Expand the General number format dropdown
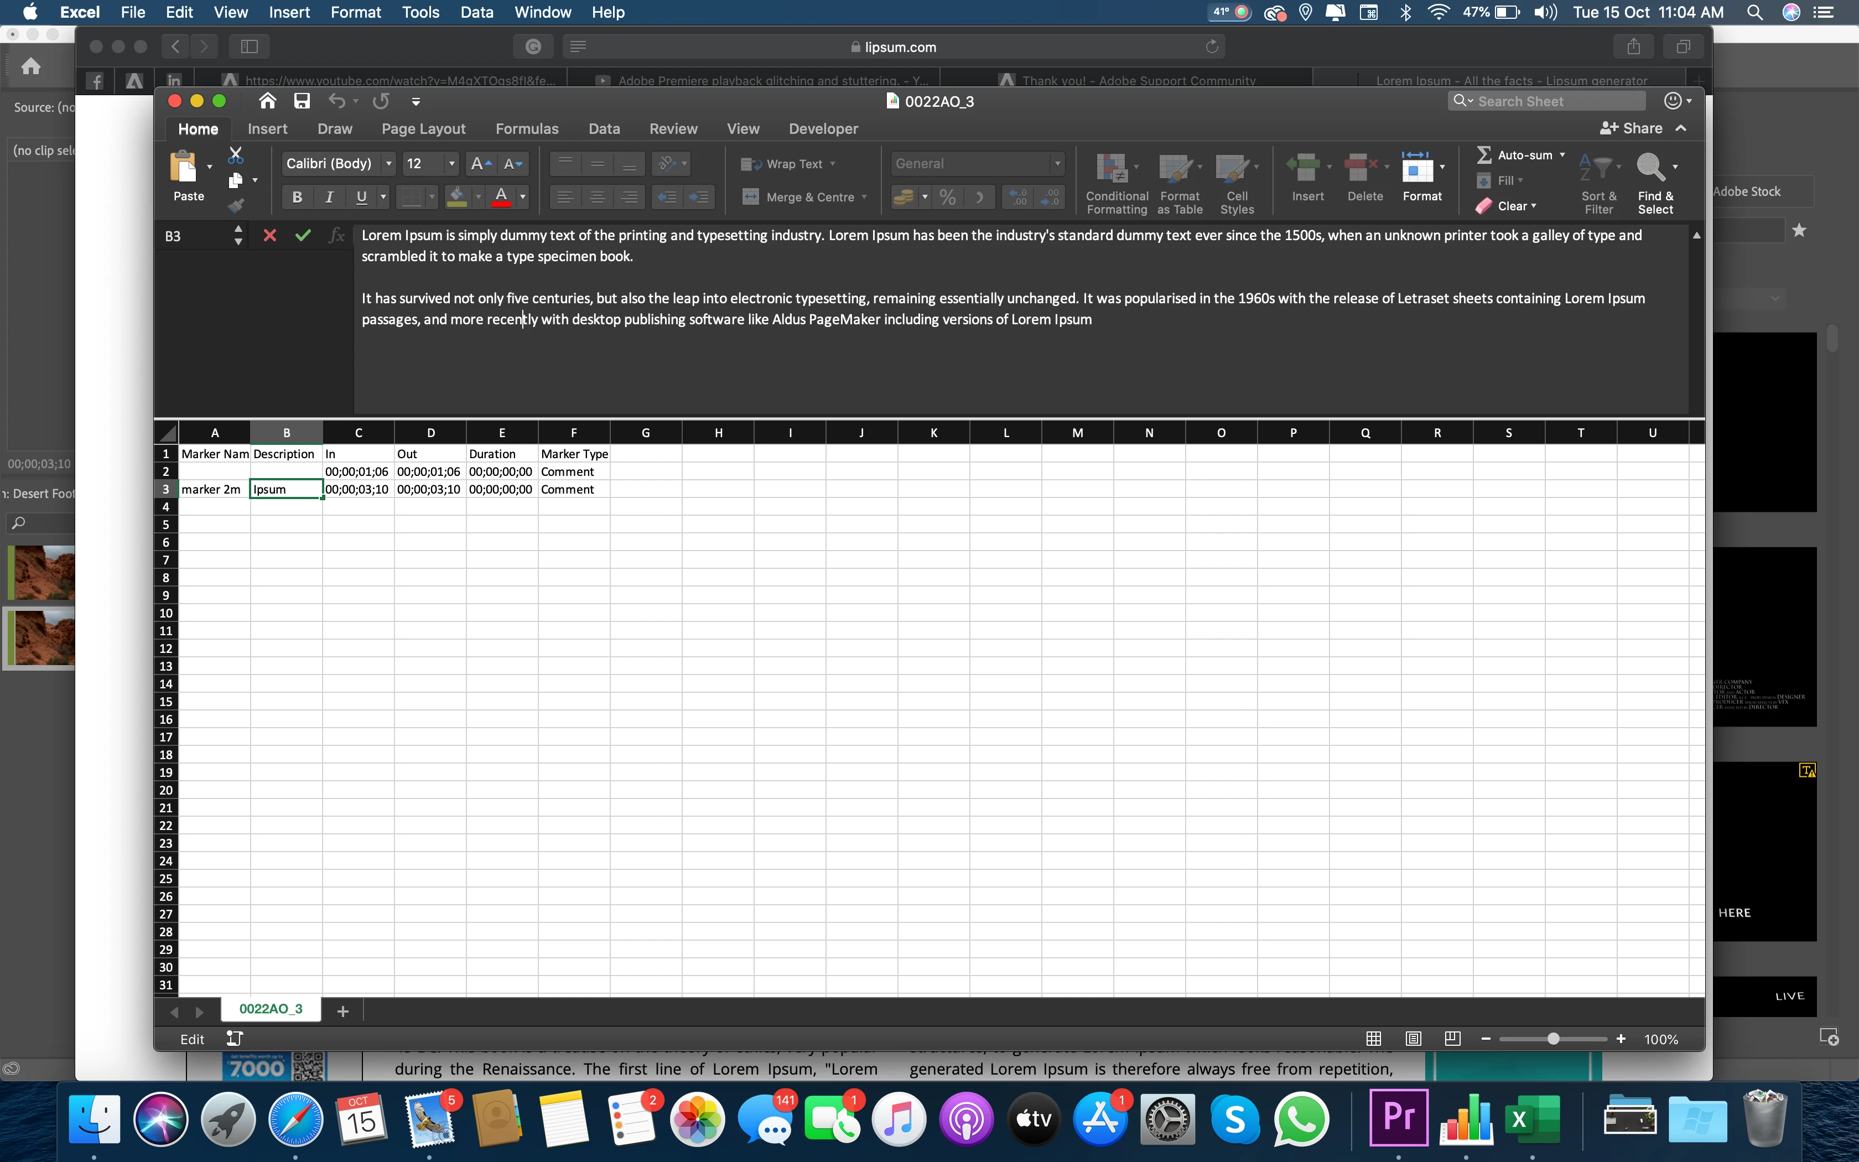The image size is (1859, 1162). point(1057,164)
